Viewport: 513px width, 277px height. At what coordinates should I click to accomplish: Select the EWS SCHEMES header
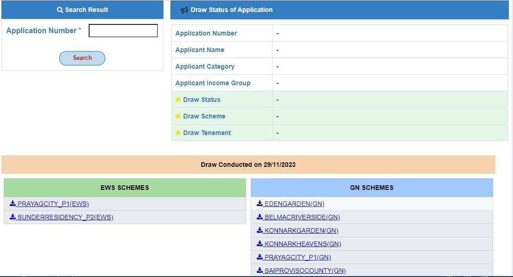coord(125,188)
